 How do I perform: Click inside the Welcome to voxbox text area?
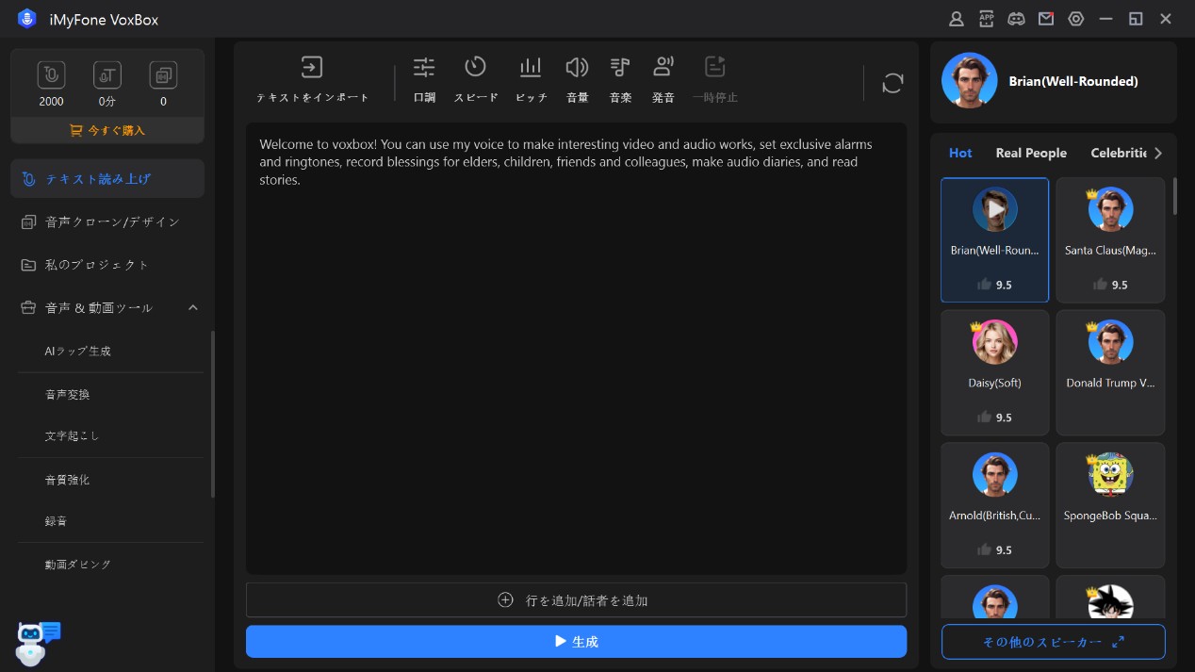tap(577, 348)
